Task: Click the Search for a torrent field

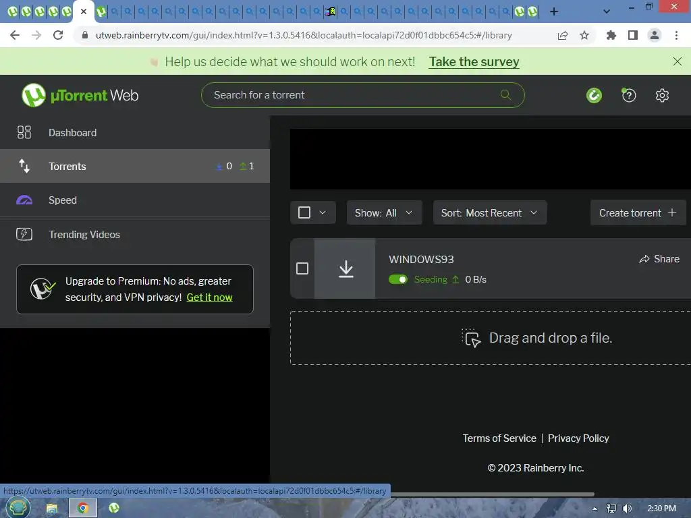Action: [362, 95]
